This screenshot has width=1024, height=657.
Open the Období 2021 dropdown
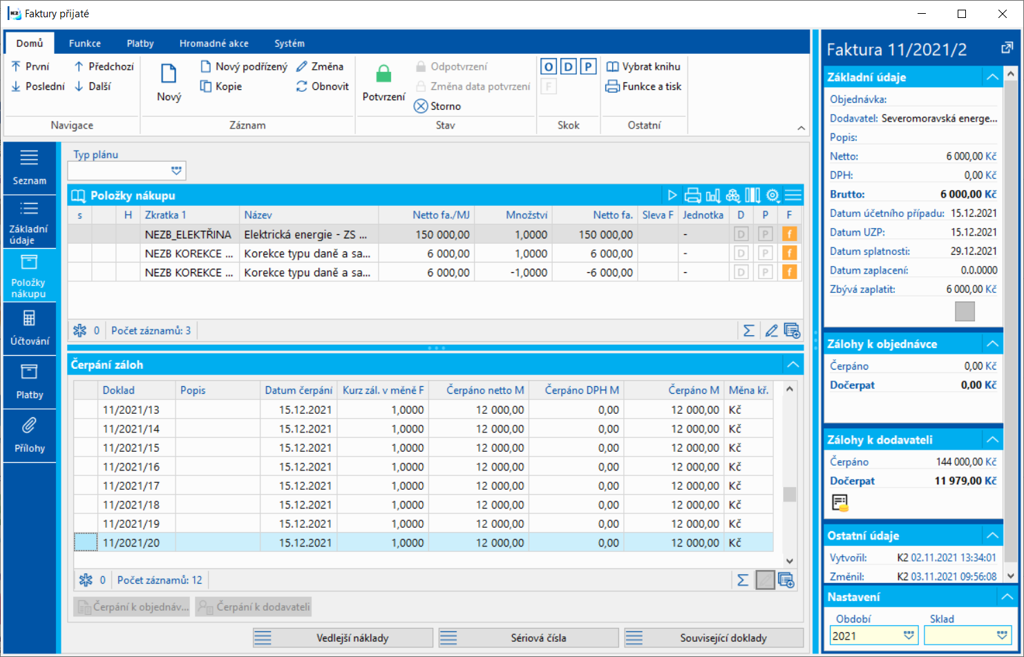[x=909, y=636]
